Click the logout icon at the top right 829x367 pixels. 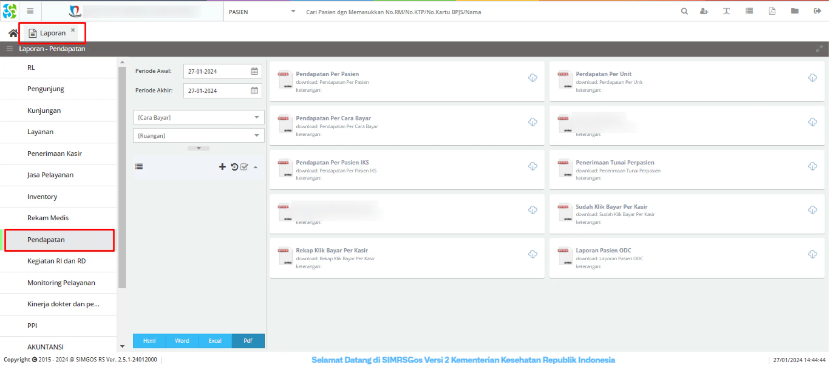click(817, 11)
